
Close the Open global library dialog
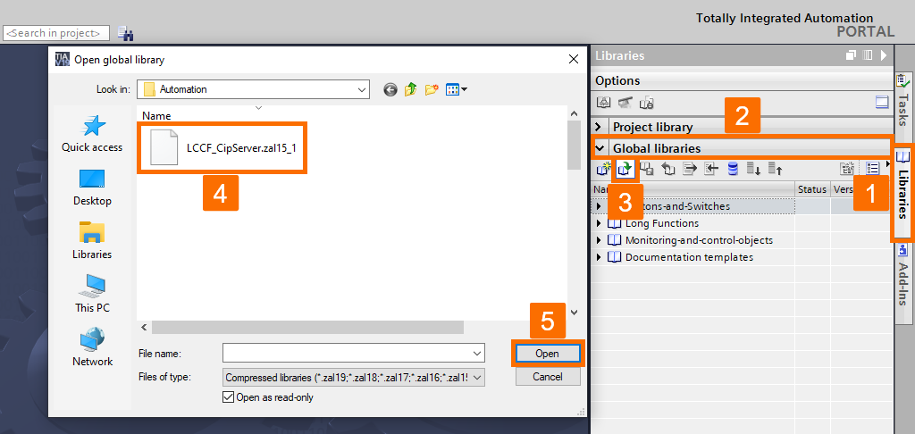click(x=574, y=59)
